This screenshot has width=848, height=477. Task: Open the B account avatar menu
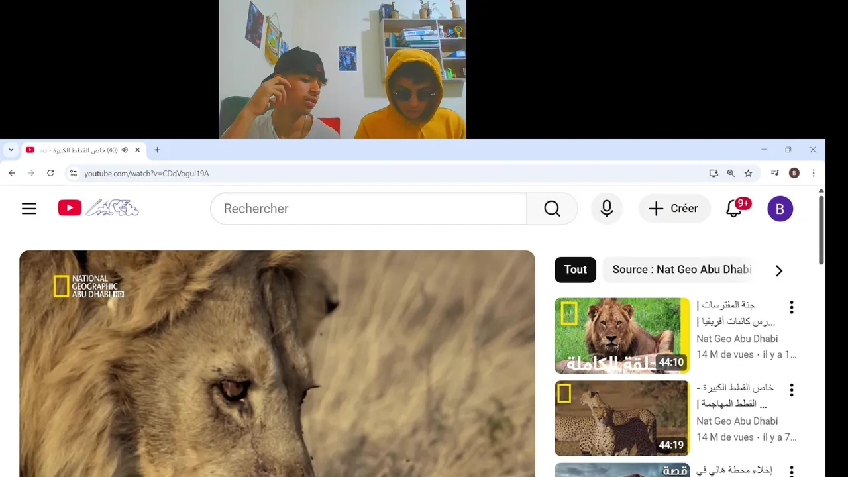coord(780,209)
